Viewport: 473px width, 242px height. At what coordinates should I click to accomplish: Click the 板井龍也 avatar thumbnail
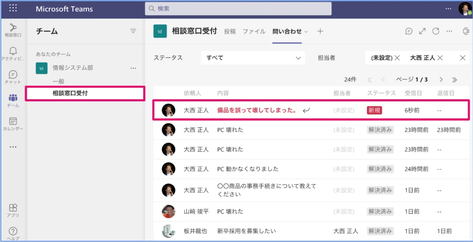point(169,231)
